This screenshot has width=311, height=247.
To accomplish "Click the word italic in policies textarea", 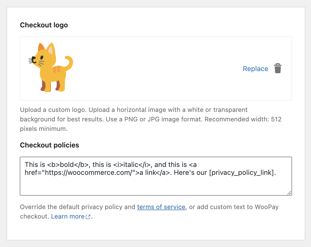I will (131, 165).
